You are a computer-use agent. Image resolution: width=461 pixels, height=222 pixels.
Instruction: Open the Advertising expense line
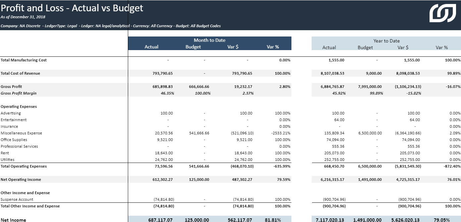[x=11, y=113]
